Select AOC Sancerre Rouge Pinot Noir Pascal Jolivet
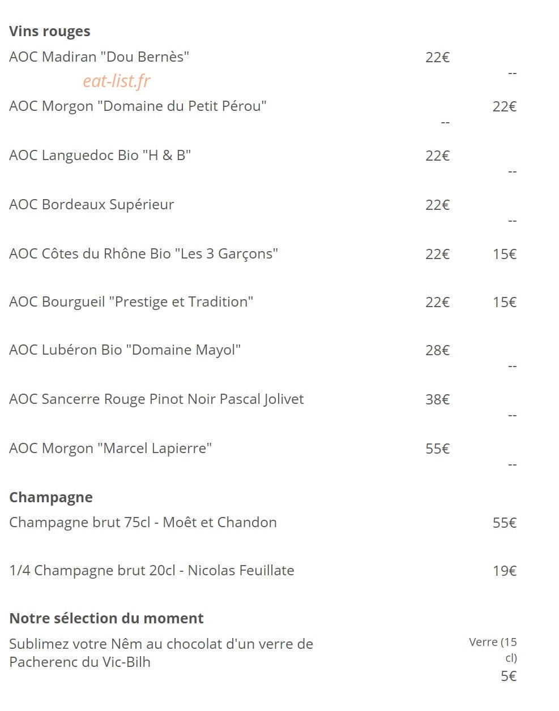Screen dimensions: 559x711 point(157,399)
